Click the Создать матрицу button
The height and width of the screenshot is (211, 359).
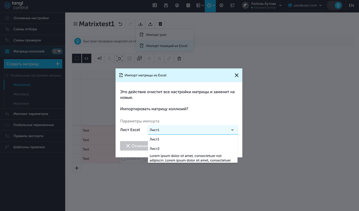click(33, 64)
